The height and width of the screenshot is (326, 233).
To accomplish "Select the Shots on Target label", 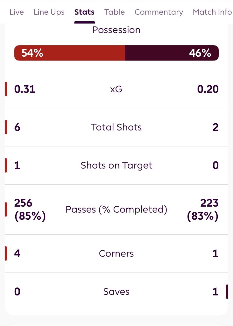I will [116, 166].
